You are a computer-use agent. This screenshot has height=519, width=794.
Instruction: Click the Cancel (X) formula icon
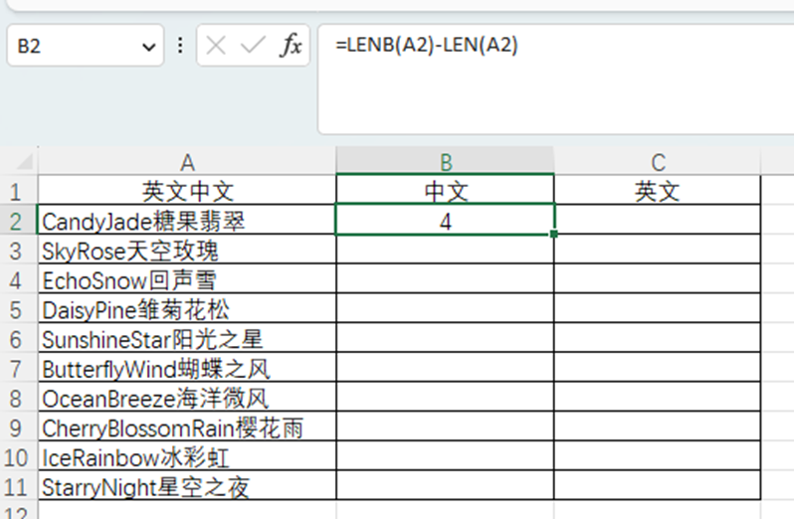[x=216, y=46]
